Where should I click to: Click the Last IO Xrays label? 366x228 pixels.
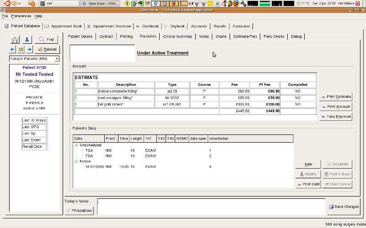coord(34,120)
